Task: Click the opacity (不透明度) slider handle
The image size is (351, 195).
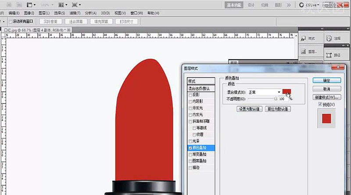Action: pos(276,99)
